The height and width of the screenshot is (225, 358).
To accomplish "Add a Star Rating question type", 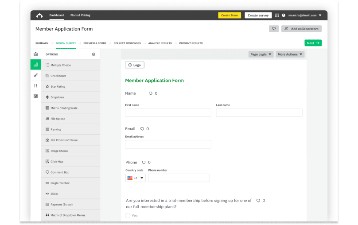I will 58,87.
